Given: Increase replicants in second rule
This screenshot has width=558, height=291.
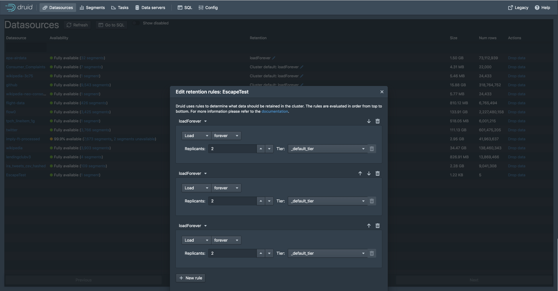Looking at the screenshot, I should pyautogui.click(x=261, y=201).
